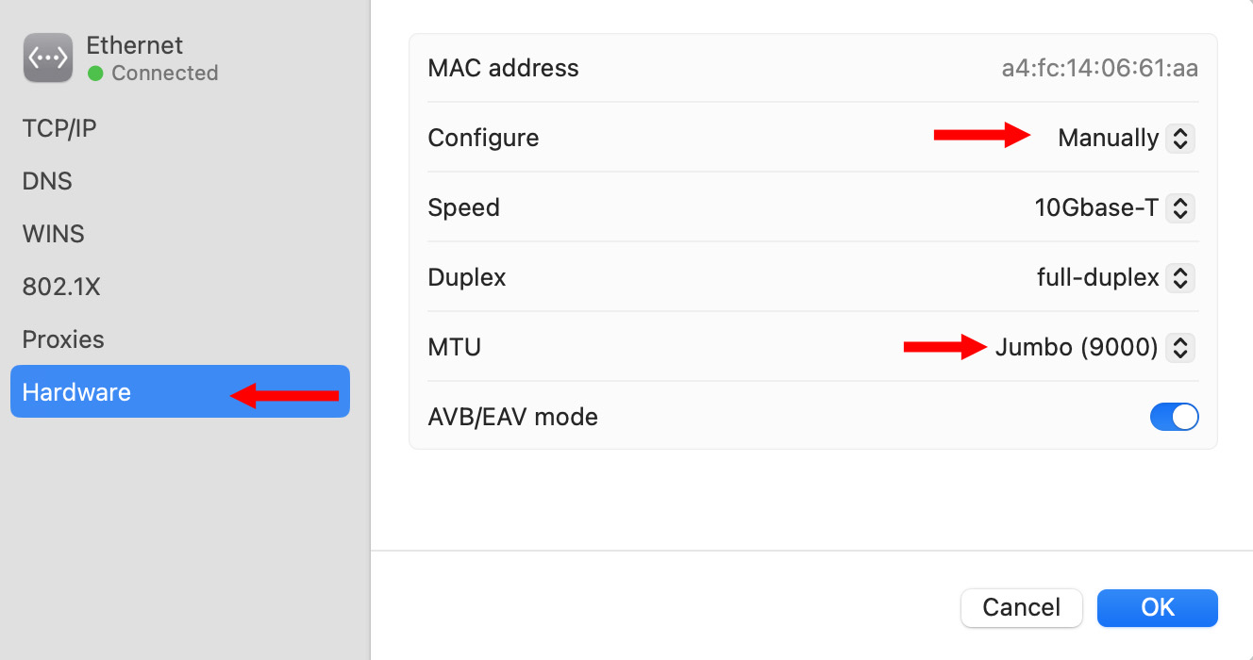
Task: Click the Cancel button
Action: click(x=1021, y=608)
